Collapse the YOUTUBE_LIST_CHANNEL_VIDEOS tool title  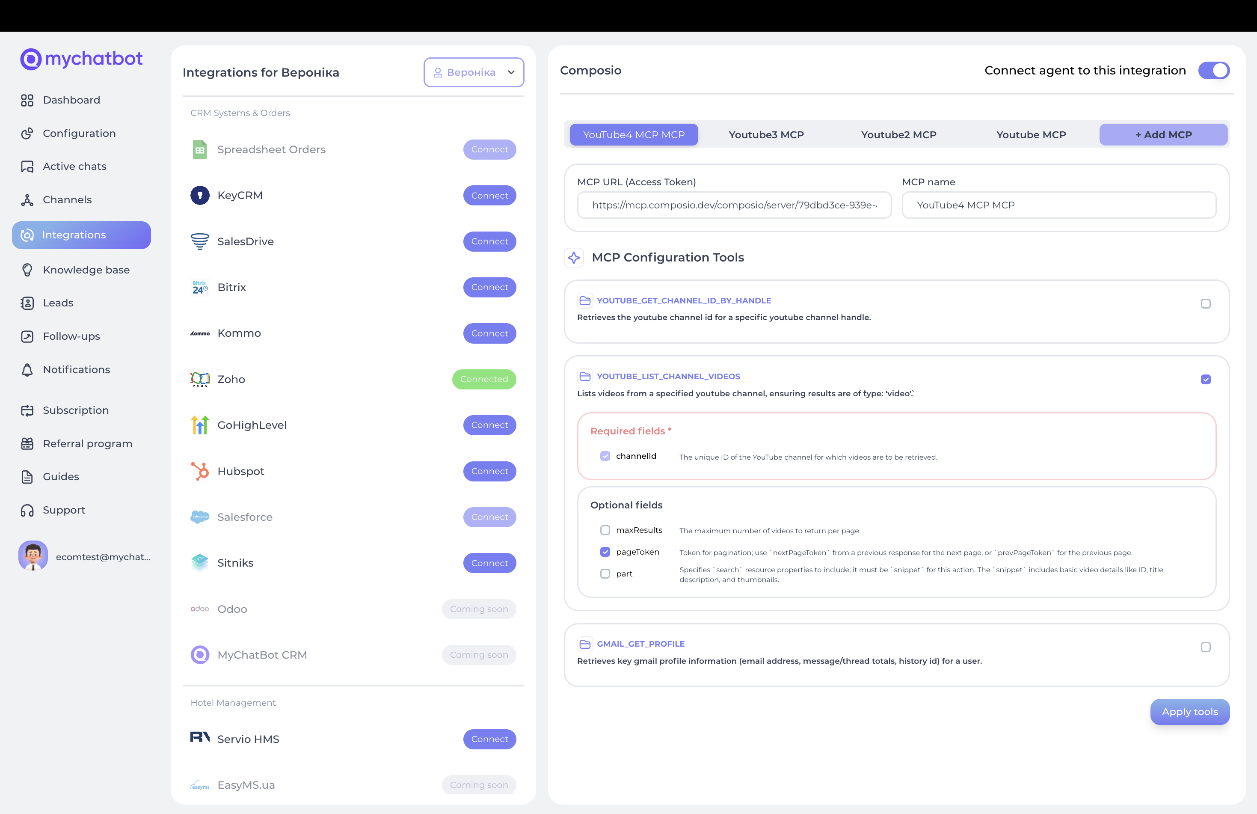coord(667,377)
